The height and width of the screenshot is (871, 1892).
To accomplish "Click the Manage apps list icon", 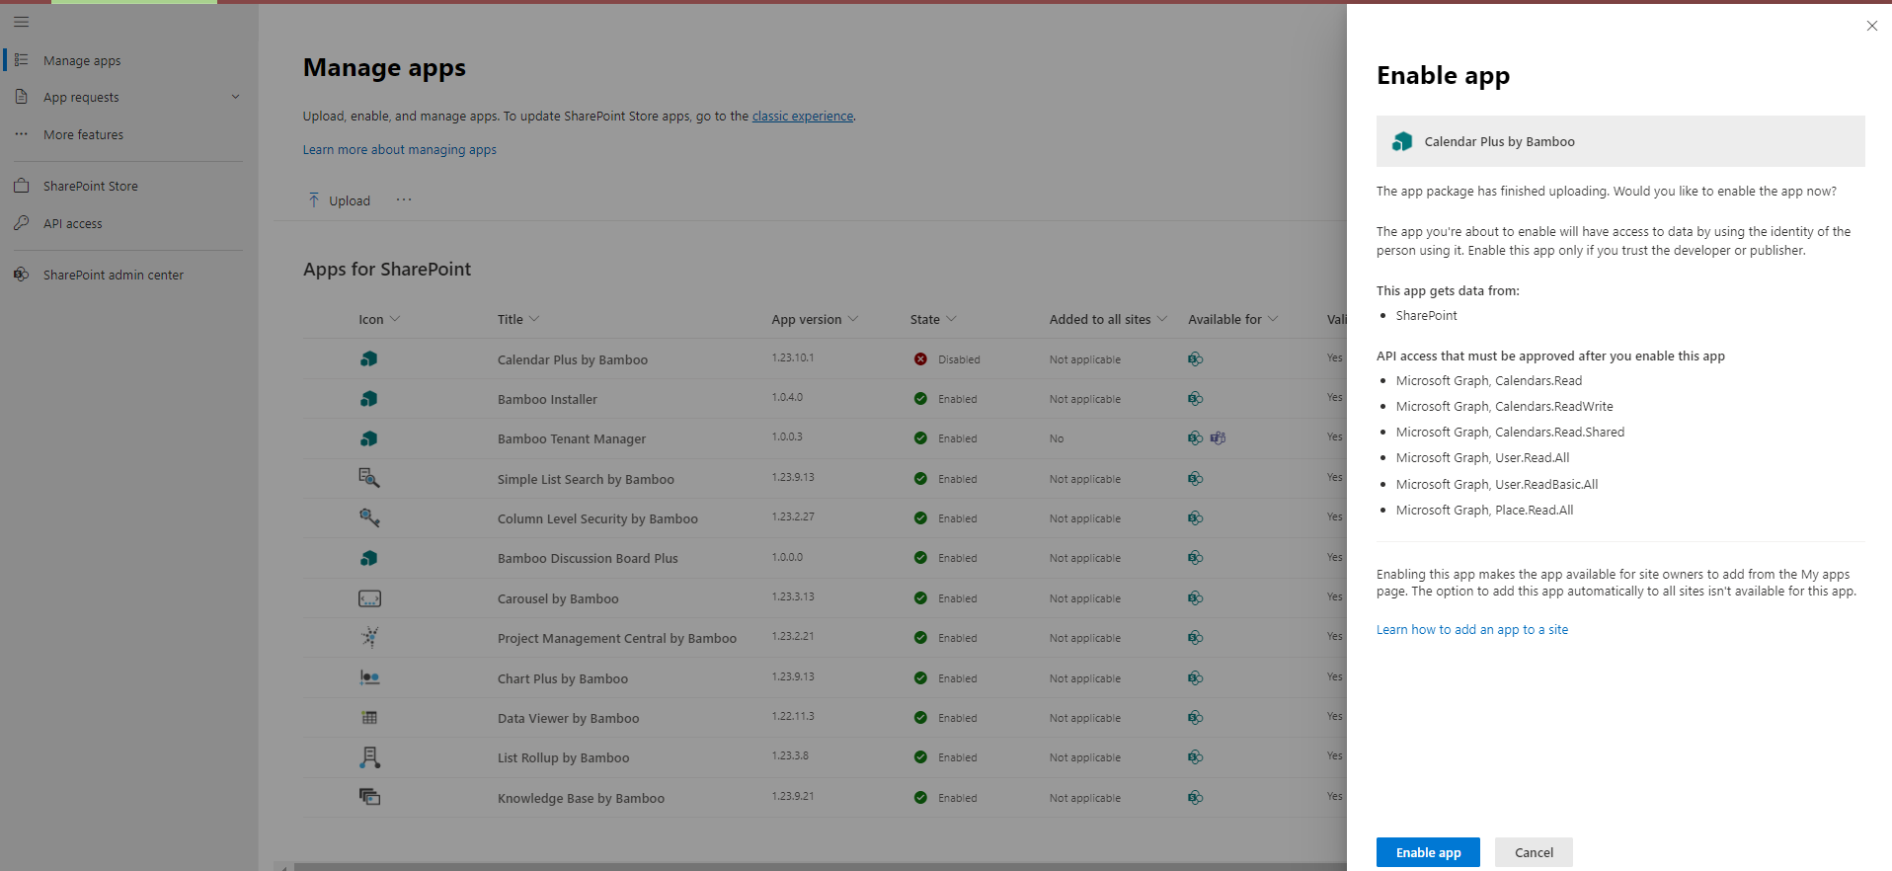I will click(x=21, y=60).
